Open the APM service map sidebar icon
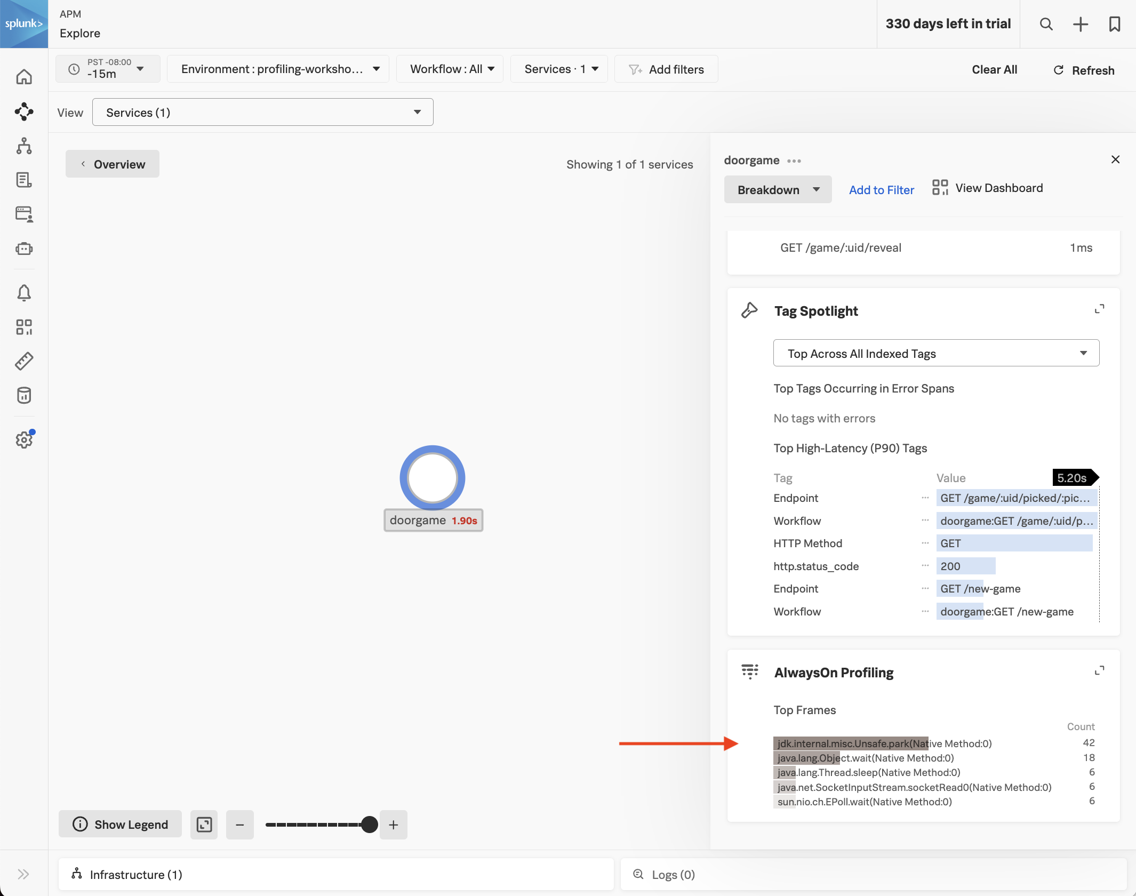The height and width of the screenshot is (896, 1136). tap(24, 111)
